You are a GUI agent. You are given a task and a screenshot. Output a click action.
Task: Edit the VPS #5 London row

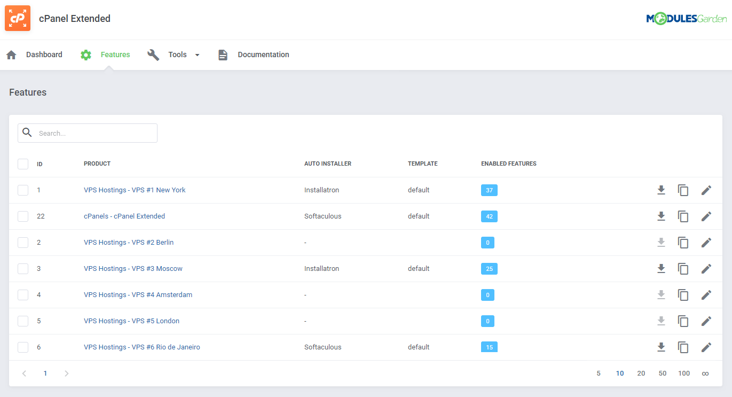coord(706,321)
